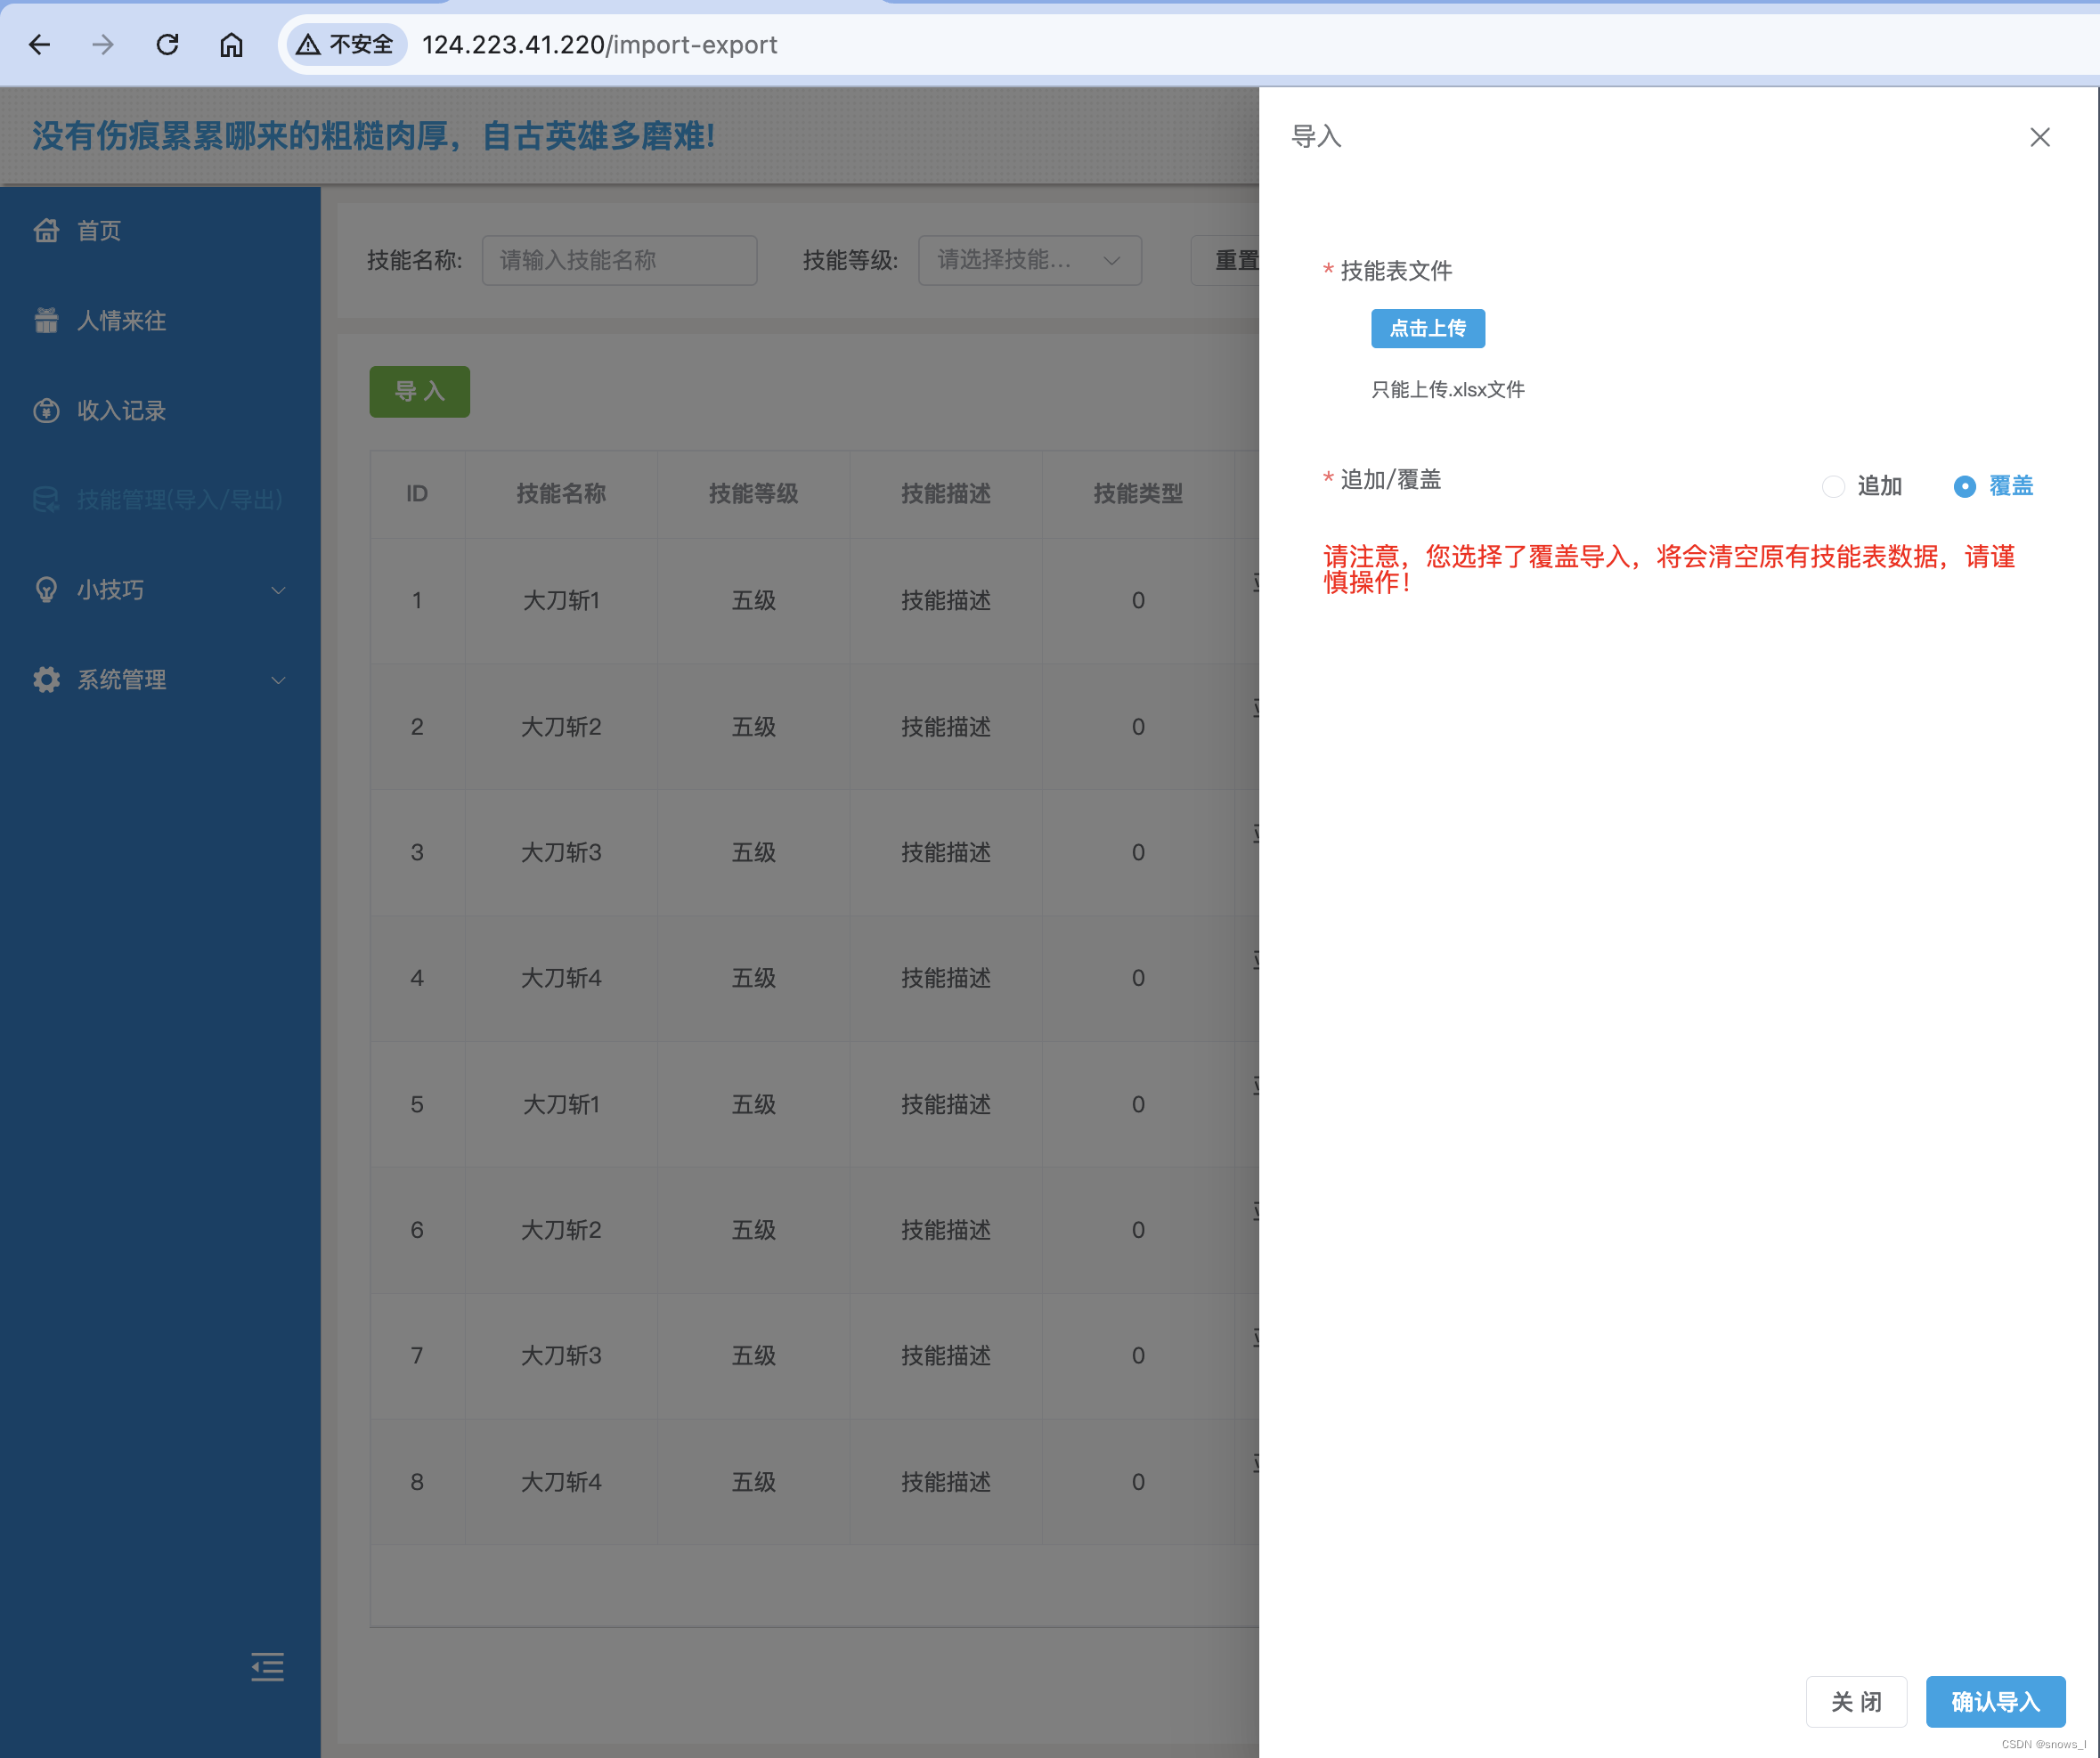Click the 关闭 button in drawer

pyautogui.click(x=1856, y=1701)
